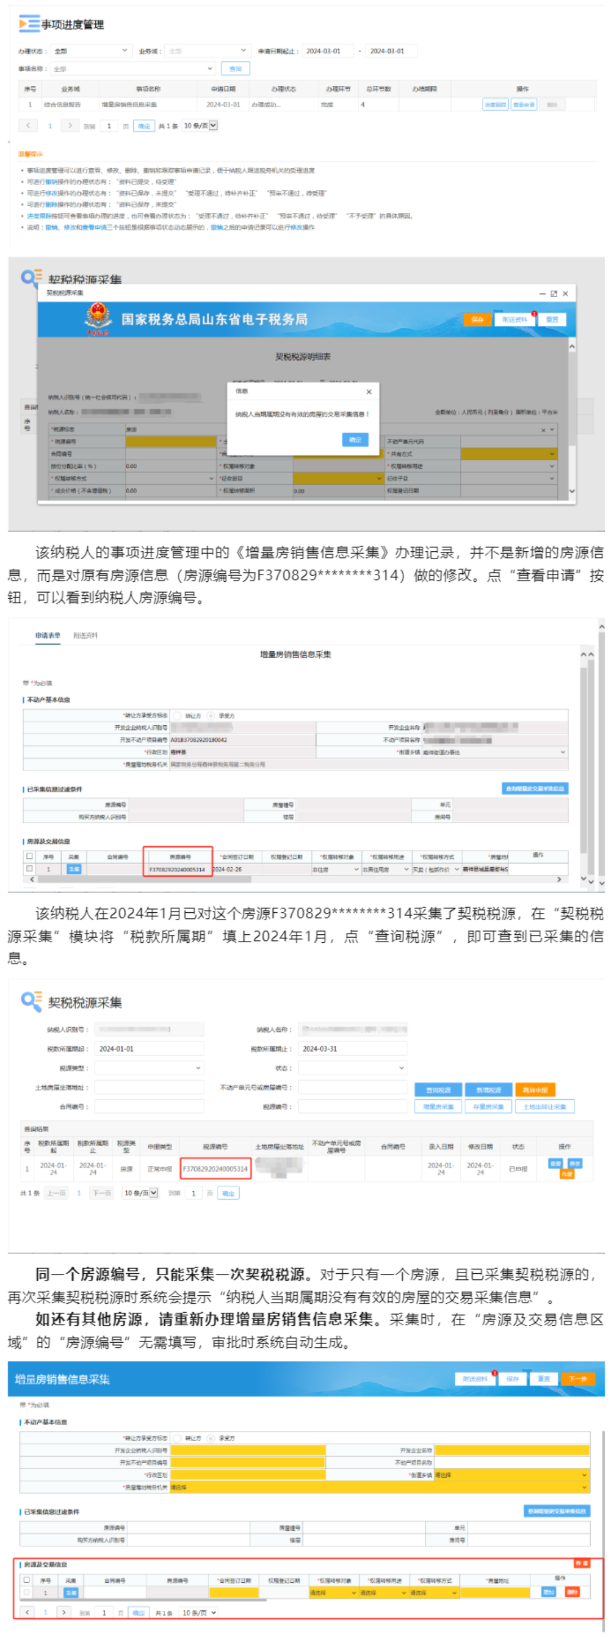Go to next page in 事项进度管理 list
The height and width of the screenshot is (1637, 611).
[x=70, y=125]
